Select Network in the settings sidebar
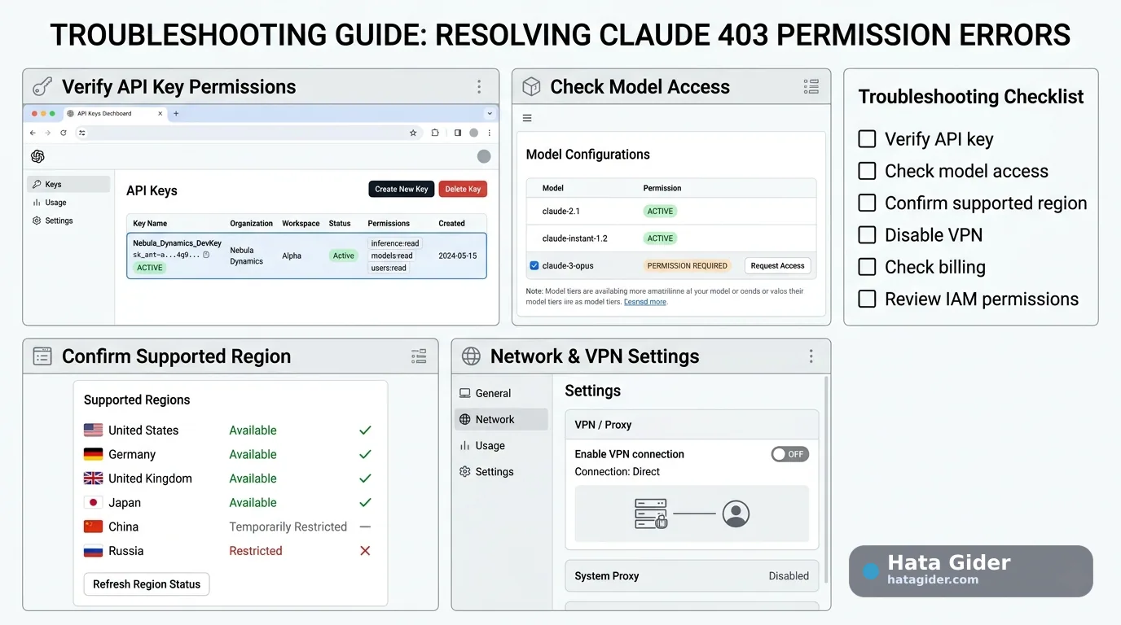The width and height of the screenshot is (1121, 625). 501,419
